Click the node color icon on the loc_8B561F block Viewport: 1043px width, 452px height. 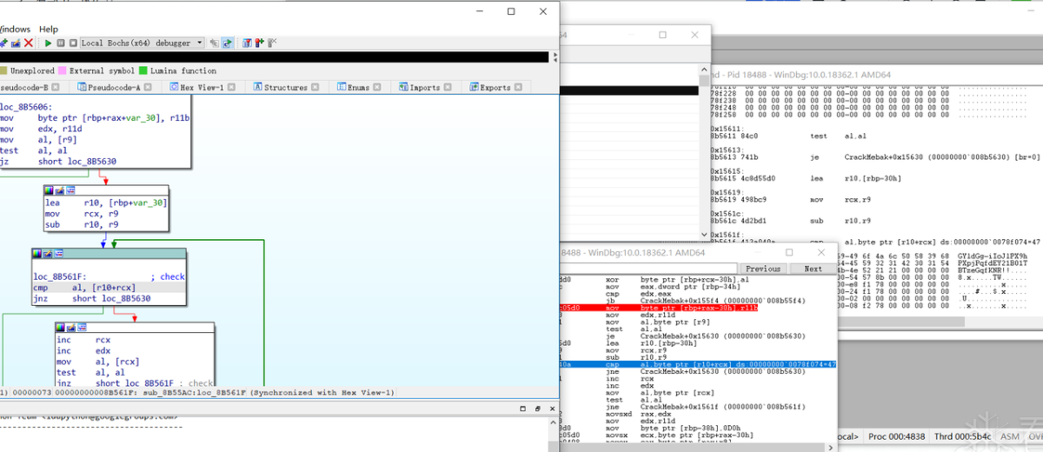coord(37,253)
